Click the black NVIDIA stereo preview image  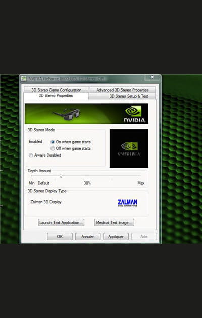tap(129, 148)
